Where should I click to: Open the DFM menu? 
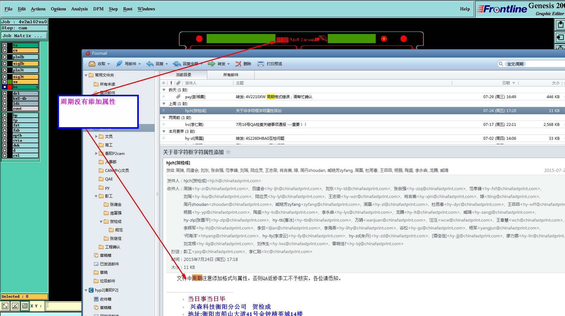click(x=98, y=9)
